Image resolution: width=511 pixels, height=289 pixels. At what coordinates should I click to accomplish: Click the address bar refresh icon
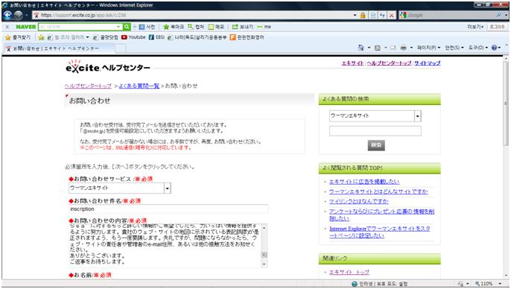coord(382,15)
